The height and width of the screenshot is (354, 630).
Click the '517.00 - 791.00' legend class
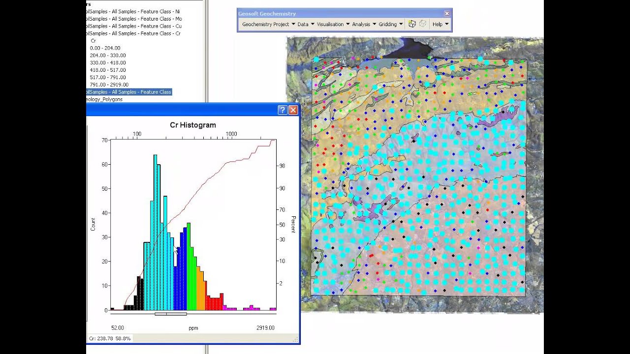pyautogui.click(x=108, y=77)
